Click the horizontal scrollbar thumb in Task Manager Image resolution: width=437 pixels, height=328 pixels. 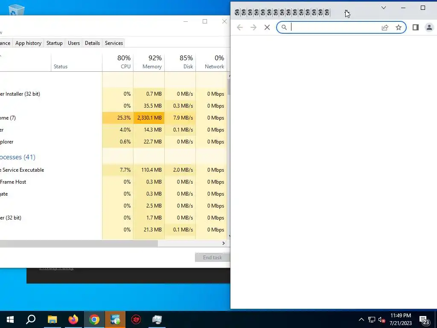point(79,243)
